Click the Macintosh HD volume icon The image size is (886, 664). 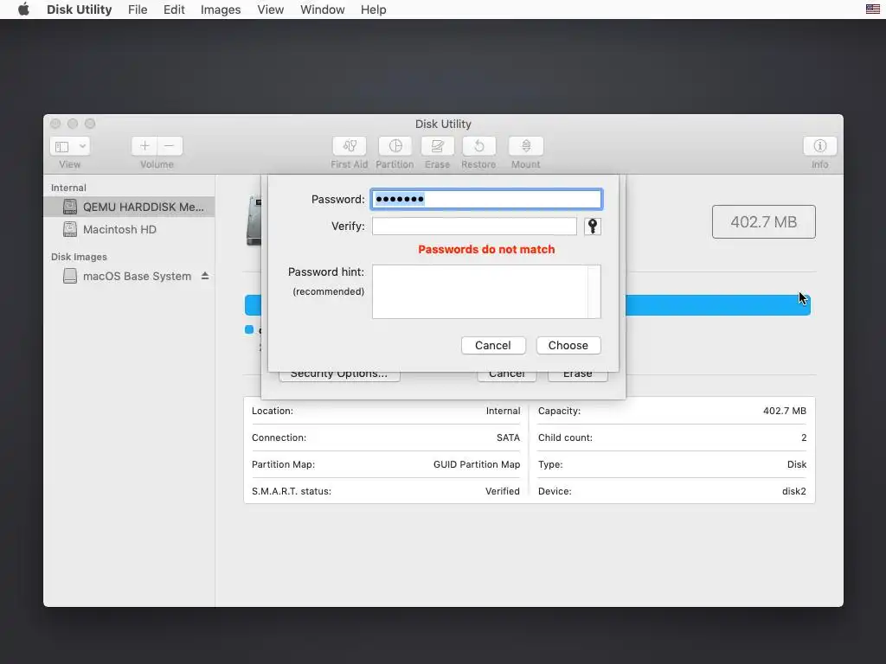[70, 229]
